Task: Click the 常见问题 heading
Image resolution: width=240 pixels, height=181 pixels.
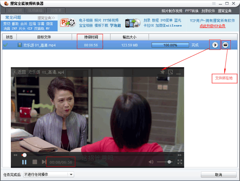Action: 13,18
